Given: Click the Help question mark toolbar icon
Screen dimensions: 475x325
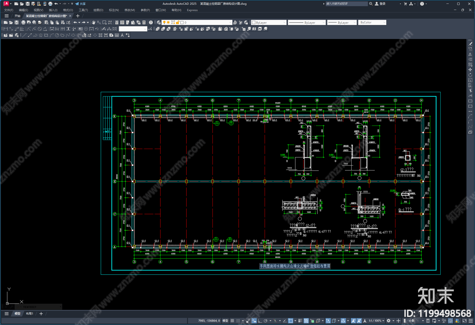Looking at the screenshot, I should [151, 23].
